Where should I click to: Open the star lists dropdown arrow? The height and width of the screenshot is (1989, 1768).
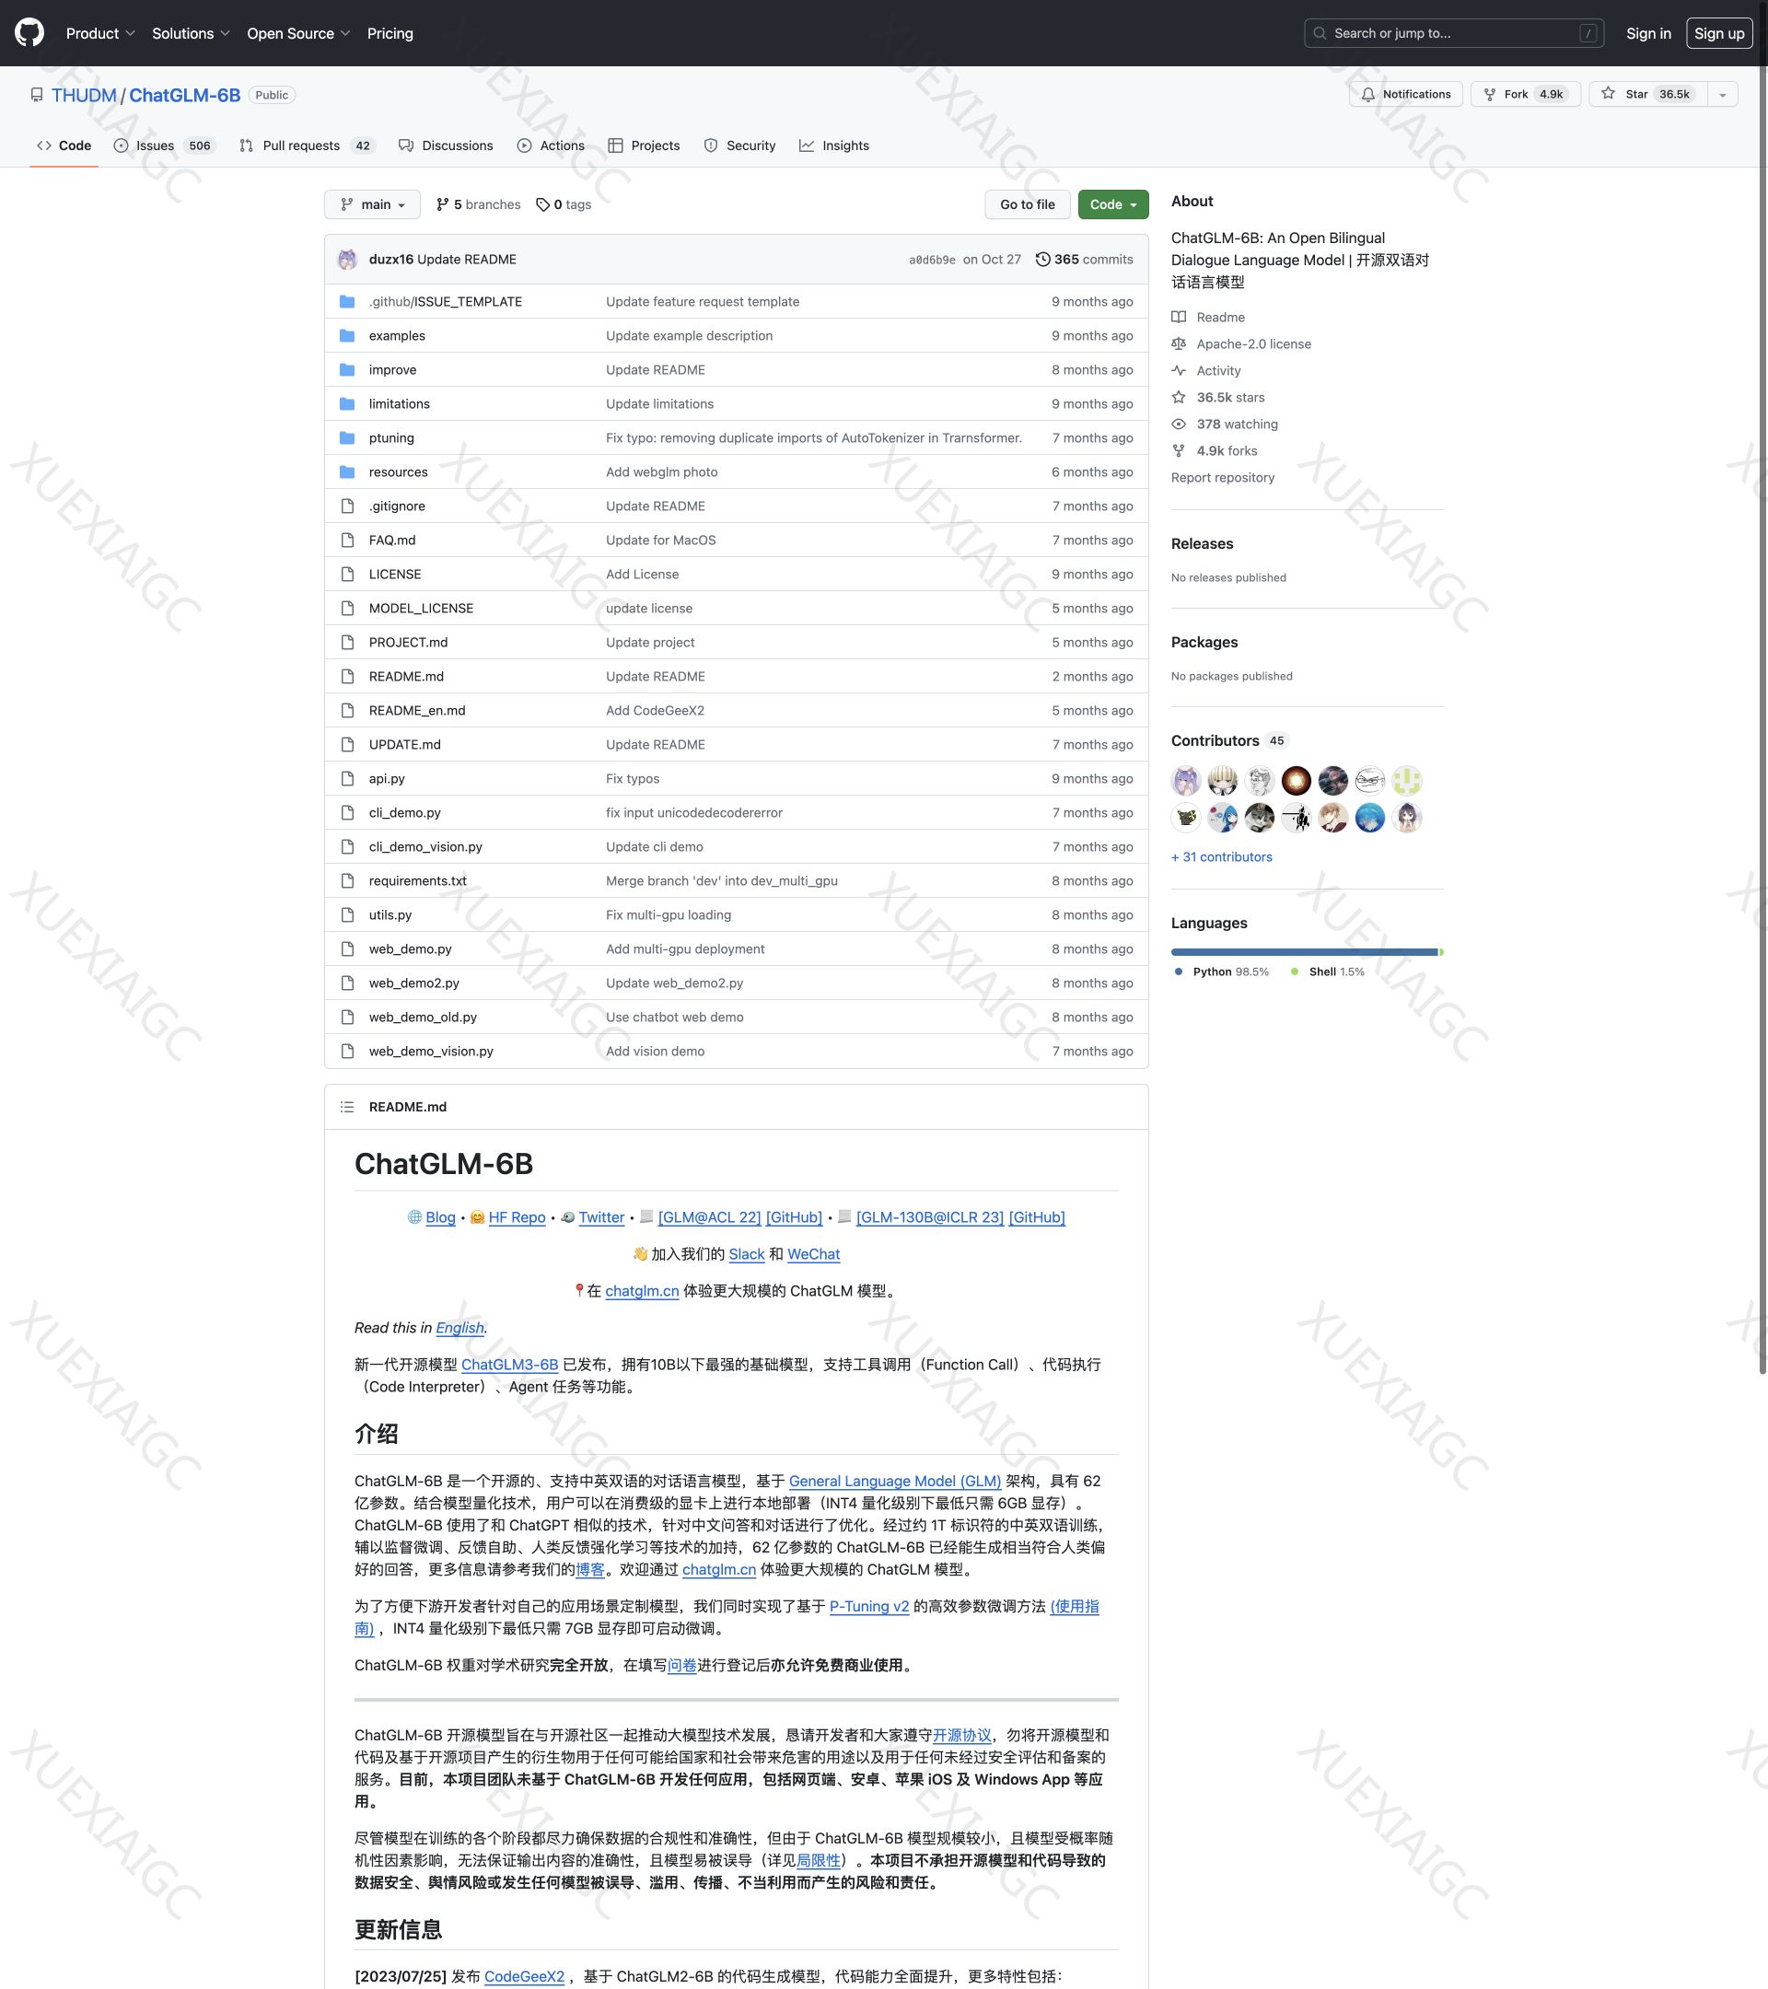click(1722, 95)
